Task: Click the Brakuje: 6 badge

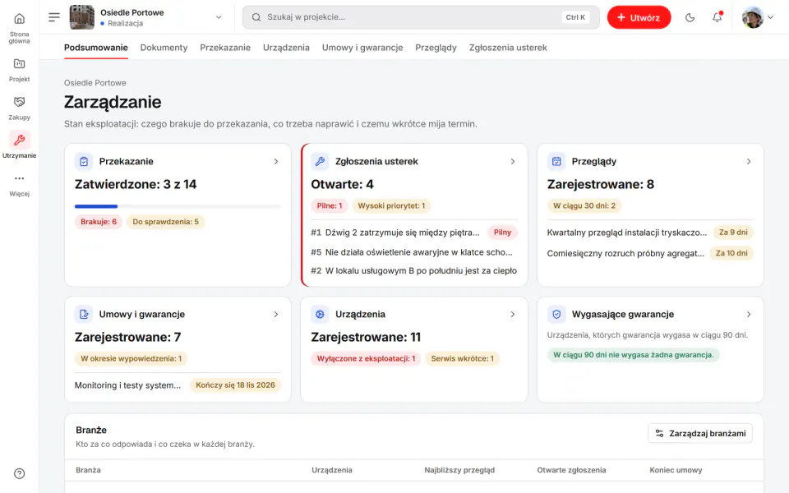Action: (x=99, y=222)
